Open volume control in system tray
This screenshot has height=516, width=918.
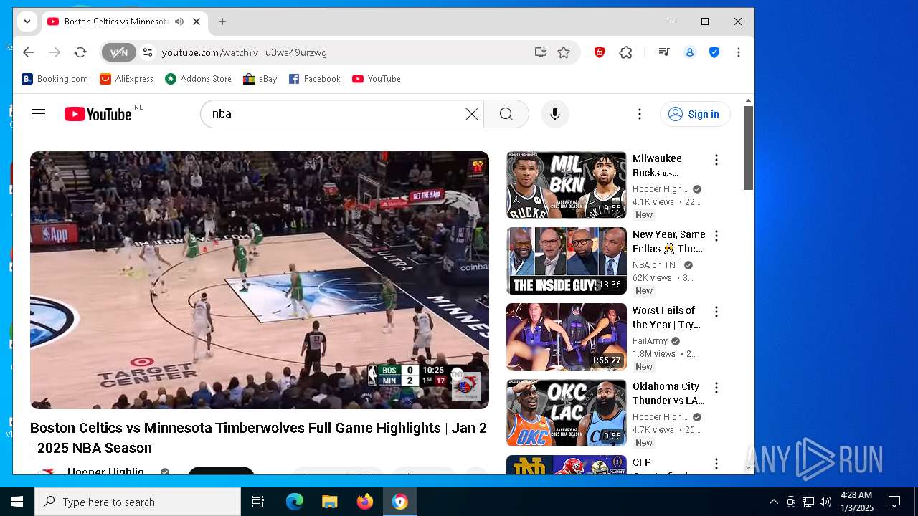pyautogui.click(x=825, y=502)
